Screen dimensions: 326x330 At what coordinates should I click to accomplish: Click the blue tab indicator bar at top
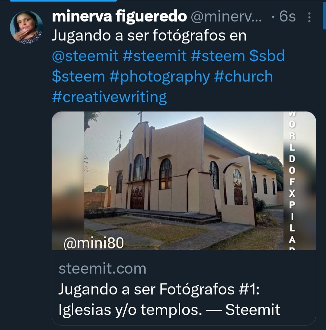(63, 1)
